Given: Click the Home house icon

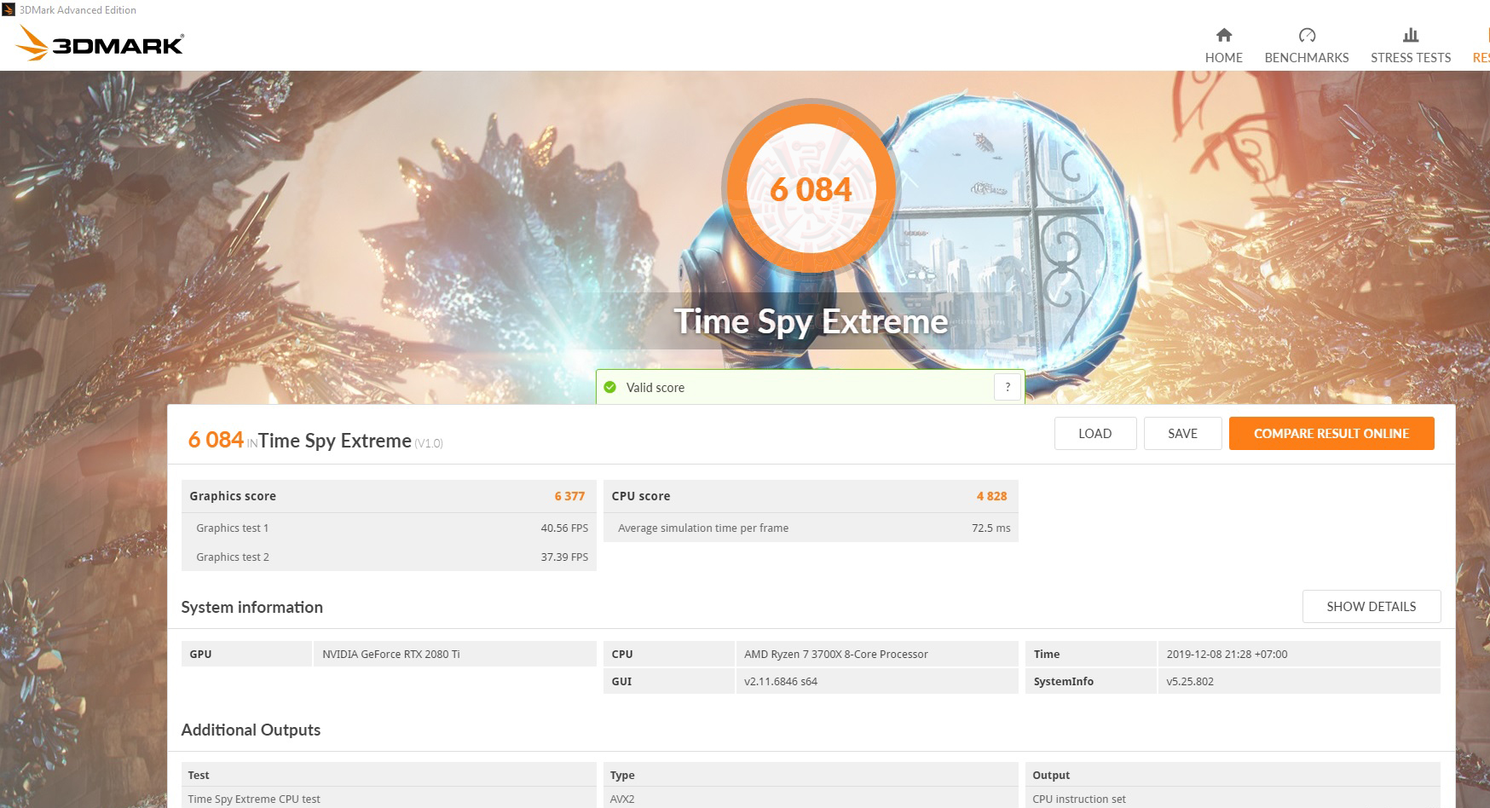Looking at the screenshot, I should point(1223,35).
